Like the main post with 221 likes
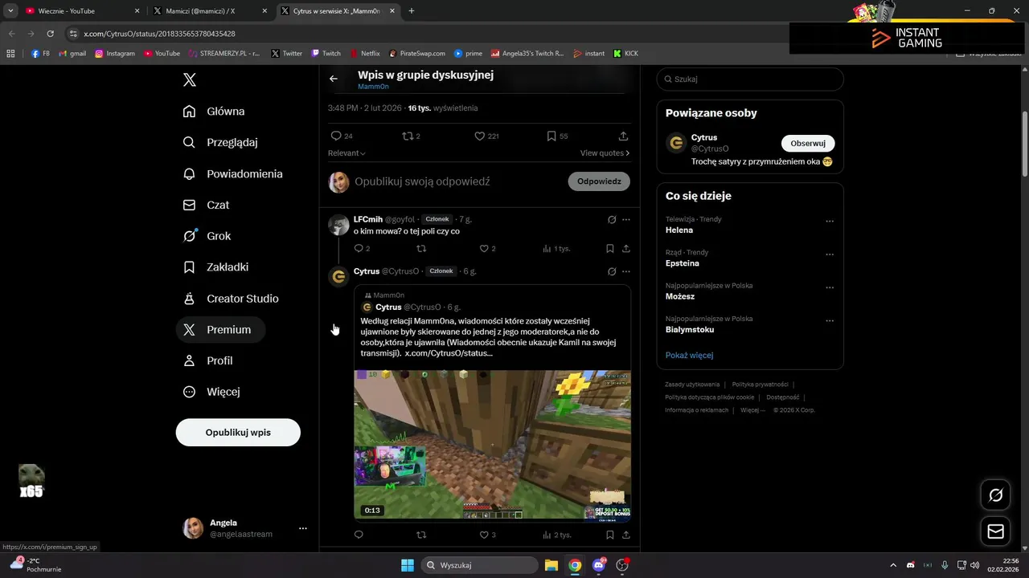 [x=486, y=136]
